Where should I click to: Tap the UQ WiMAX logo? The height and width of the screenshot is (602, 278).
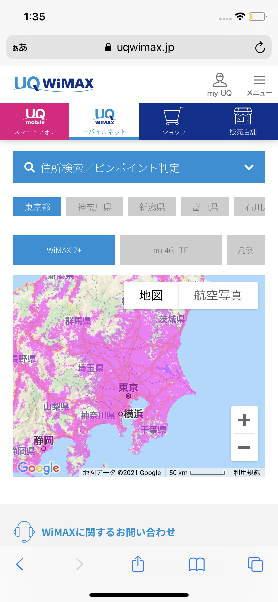tap(54, 84)
